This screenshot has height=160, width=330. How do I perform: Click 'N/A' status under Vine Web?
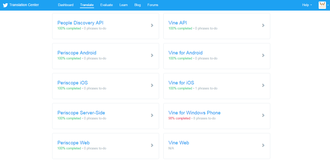click(x=171, y=148)
